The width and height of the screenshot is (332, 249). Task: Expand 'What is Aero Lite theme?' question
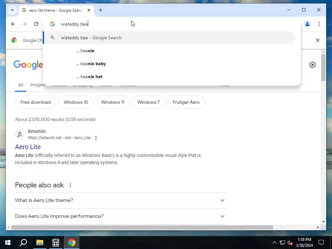click(x=121, y=200)
